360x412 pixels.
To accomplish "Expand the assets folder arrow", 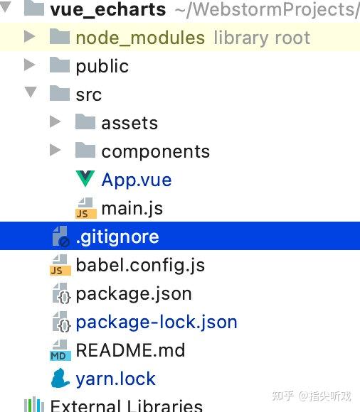I will pos(55,121).
